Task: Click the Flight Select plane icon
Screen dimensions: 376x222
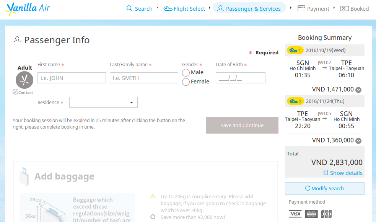Action: pyautogui.click(x=168, y=9)
